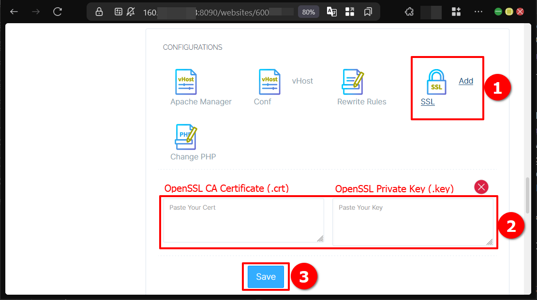Viewport: 537px width, 300px height.
Task: Click the page vertical scrollbar thumb
Action: pyautogui.click(x=527, y=195)
